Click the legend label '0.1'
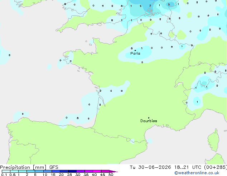This screenshot has height=176, width=227. (x=4, y=175)
